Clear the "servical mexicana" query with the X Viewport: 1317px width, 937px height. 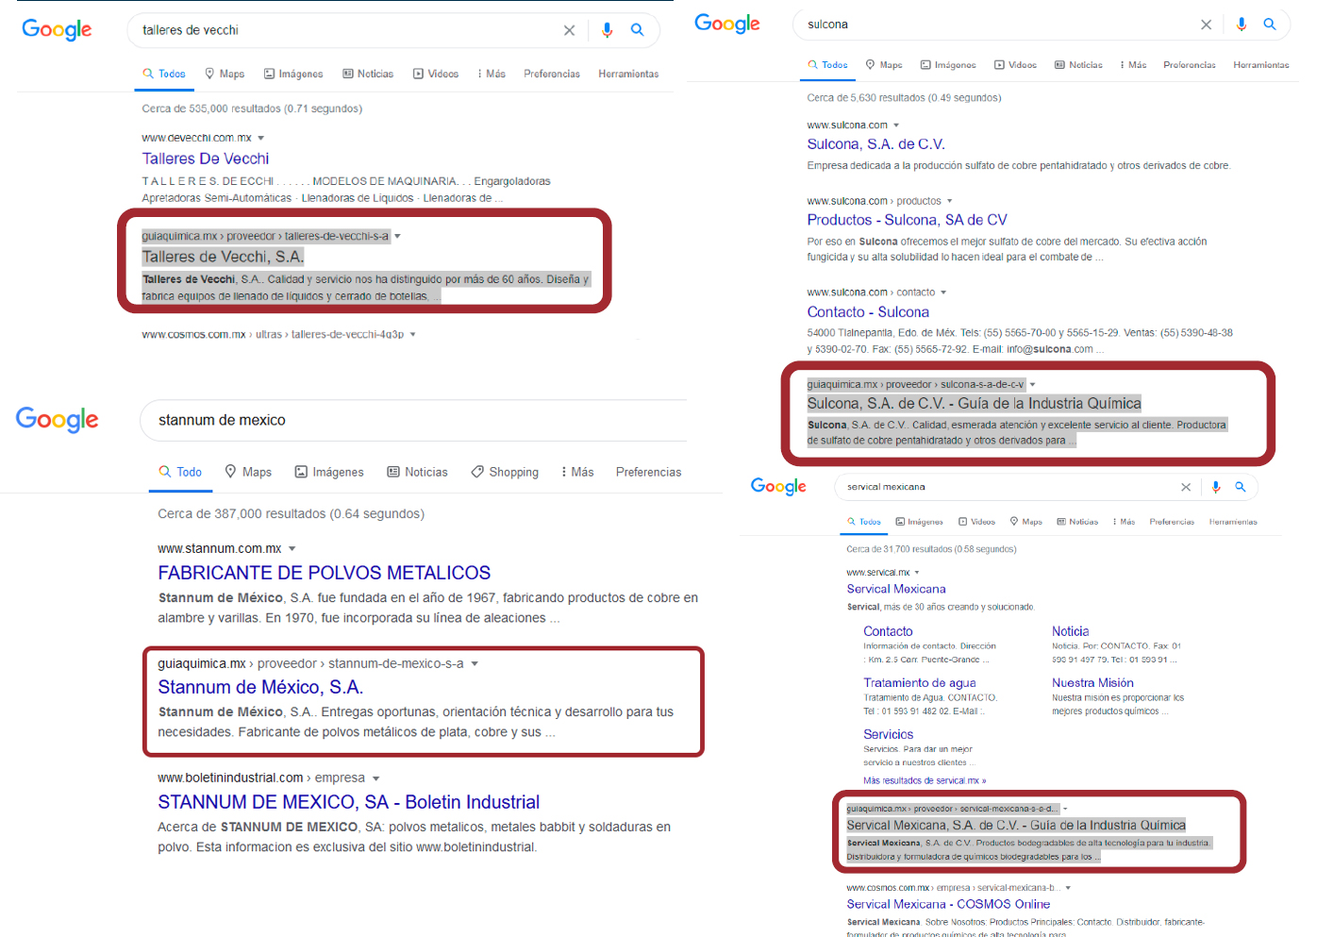1186,487
